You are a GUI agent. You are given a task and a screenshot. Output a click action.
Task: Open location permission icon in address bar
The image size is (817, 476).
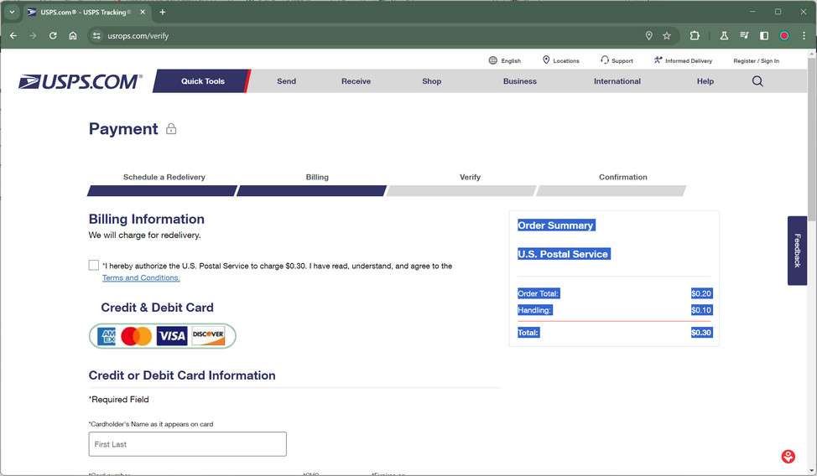coord(648,35)
